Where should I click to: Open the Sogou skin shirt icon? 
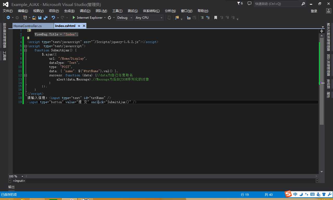(324, 194)
